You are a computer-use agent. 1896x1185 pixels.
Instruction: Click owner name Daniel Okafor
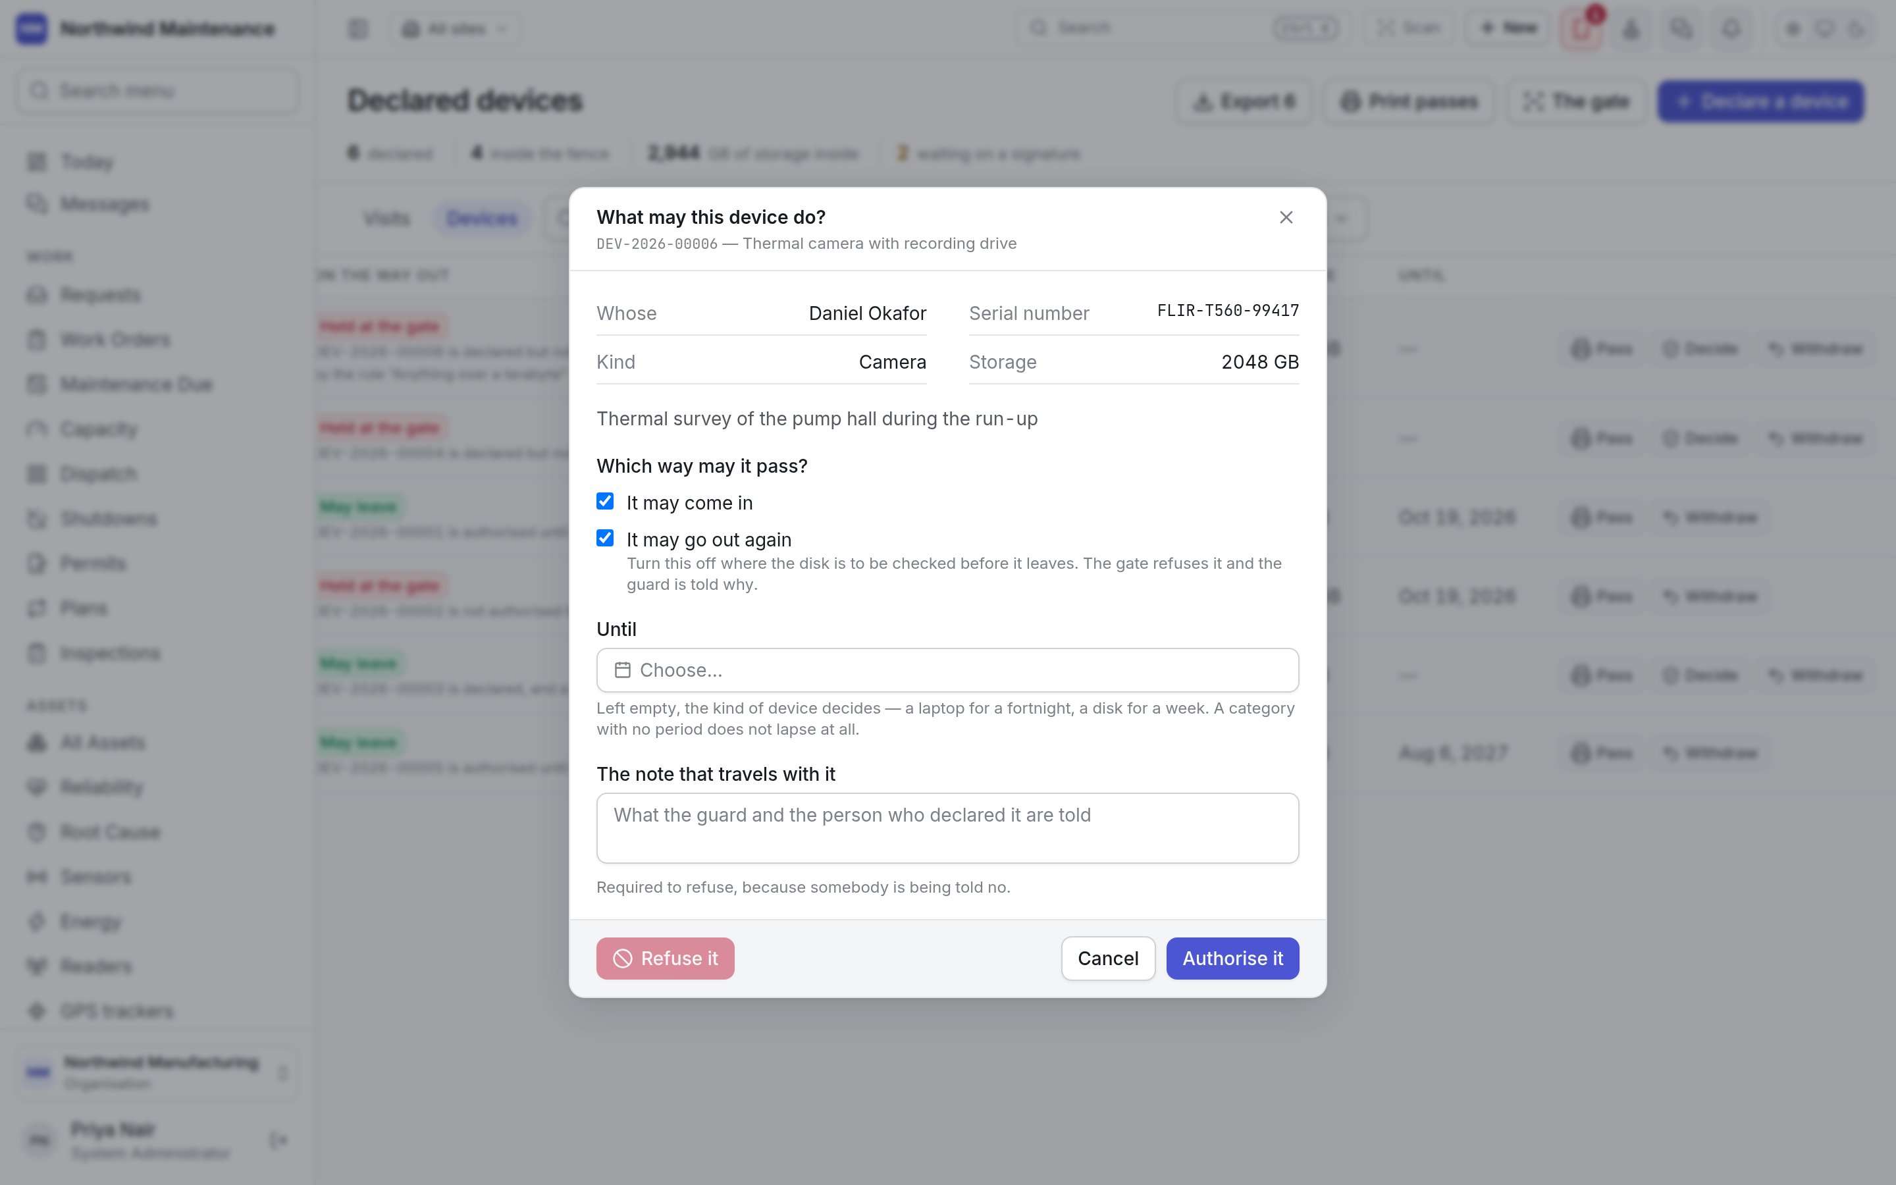(867, 313)
